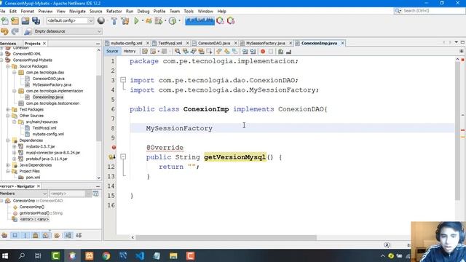Open the Source menu
Screen dimensions: 466x262
coord(95,11)
